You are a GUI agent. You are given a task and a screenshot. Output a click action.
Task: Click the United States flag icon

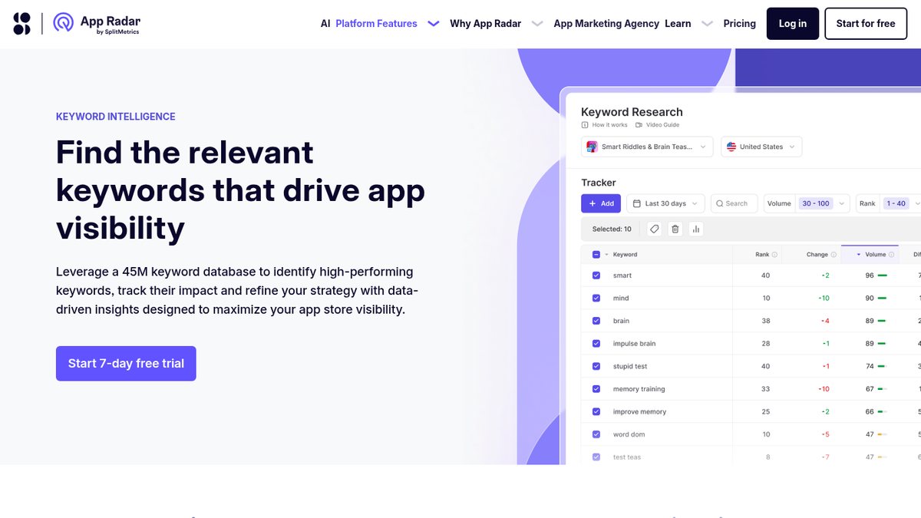(x=731, y=147)
